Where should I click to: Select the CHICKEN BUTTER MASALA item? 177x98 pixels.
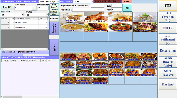(116, 72)
